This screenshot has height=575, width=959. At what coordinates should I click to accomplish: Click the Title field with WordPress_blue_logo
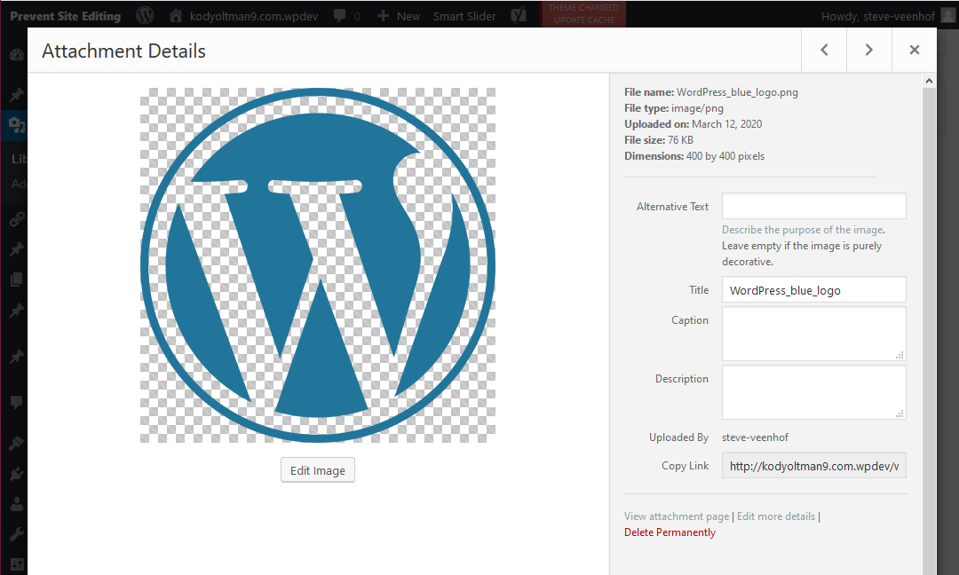(813, 289)
